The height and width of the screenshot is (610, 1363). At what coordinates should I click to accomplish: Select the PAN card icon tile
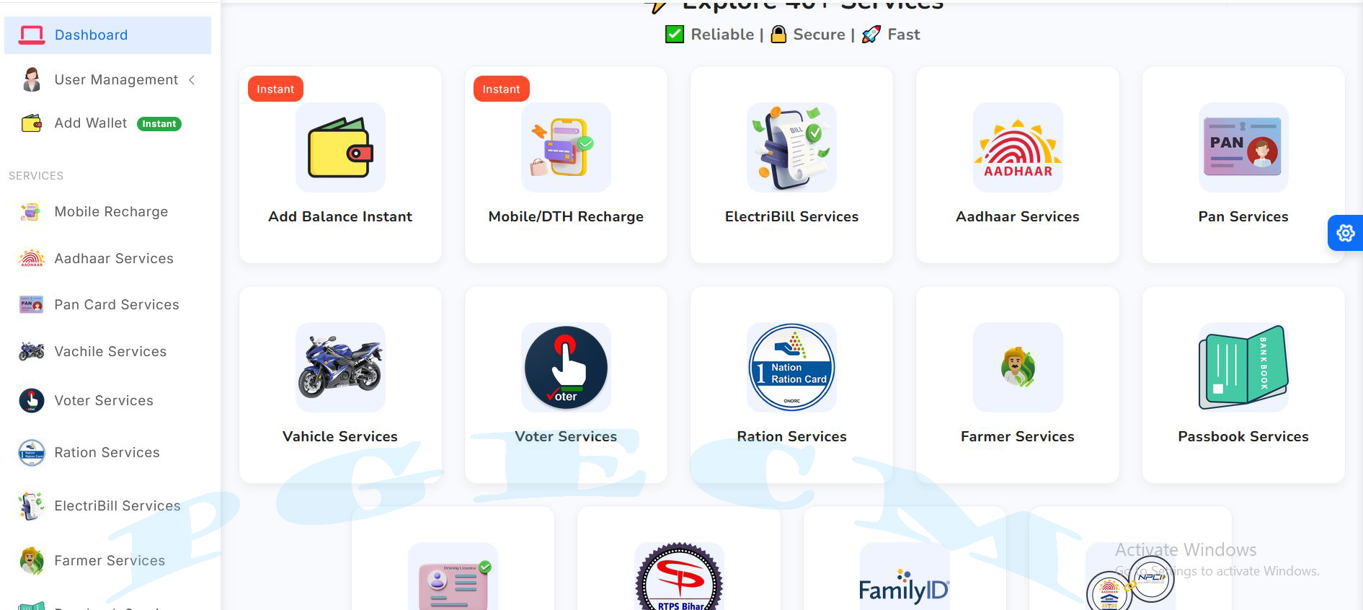[1243, 148]
